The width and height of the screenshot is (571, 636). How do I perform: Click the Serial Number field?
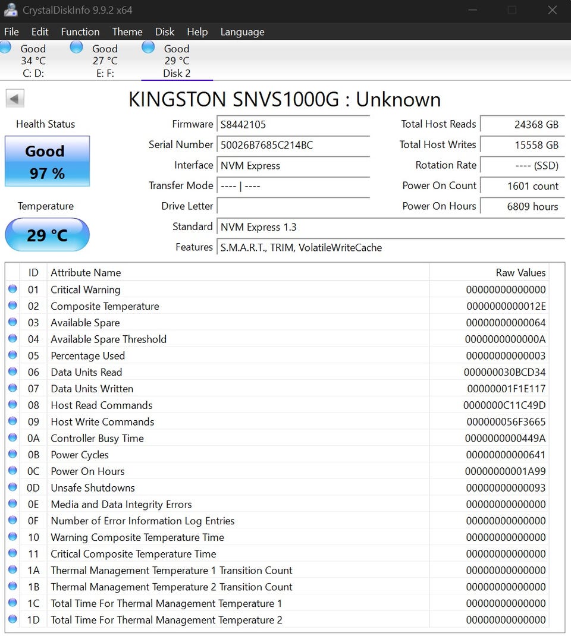[293, 145]
